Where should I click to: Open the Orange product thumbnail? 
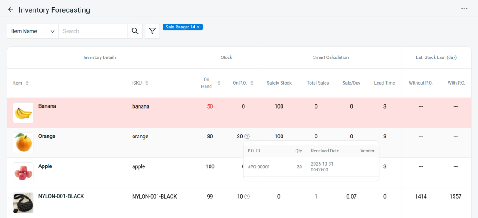(23, 143)
